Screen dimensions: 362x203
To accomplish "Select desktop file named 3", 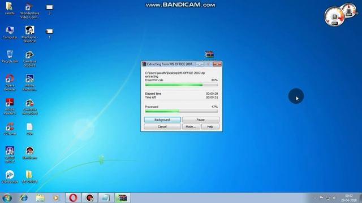I will coord(49,9).
